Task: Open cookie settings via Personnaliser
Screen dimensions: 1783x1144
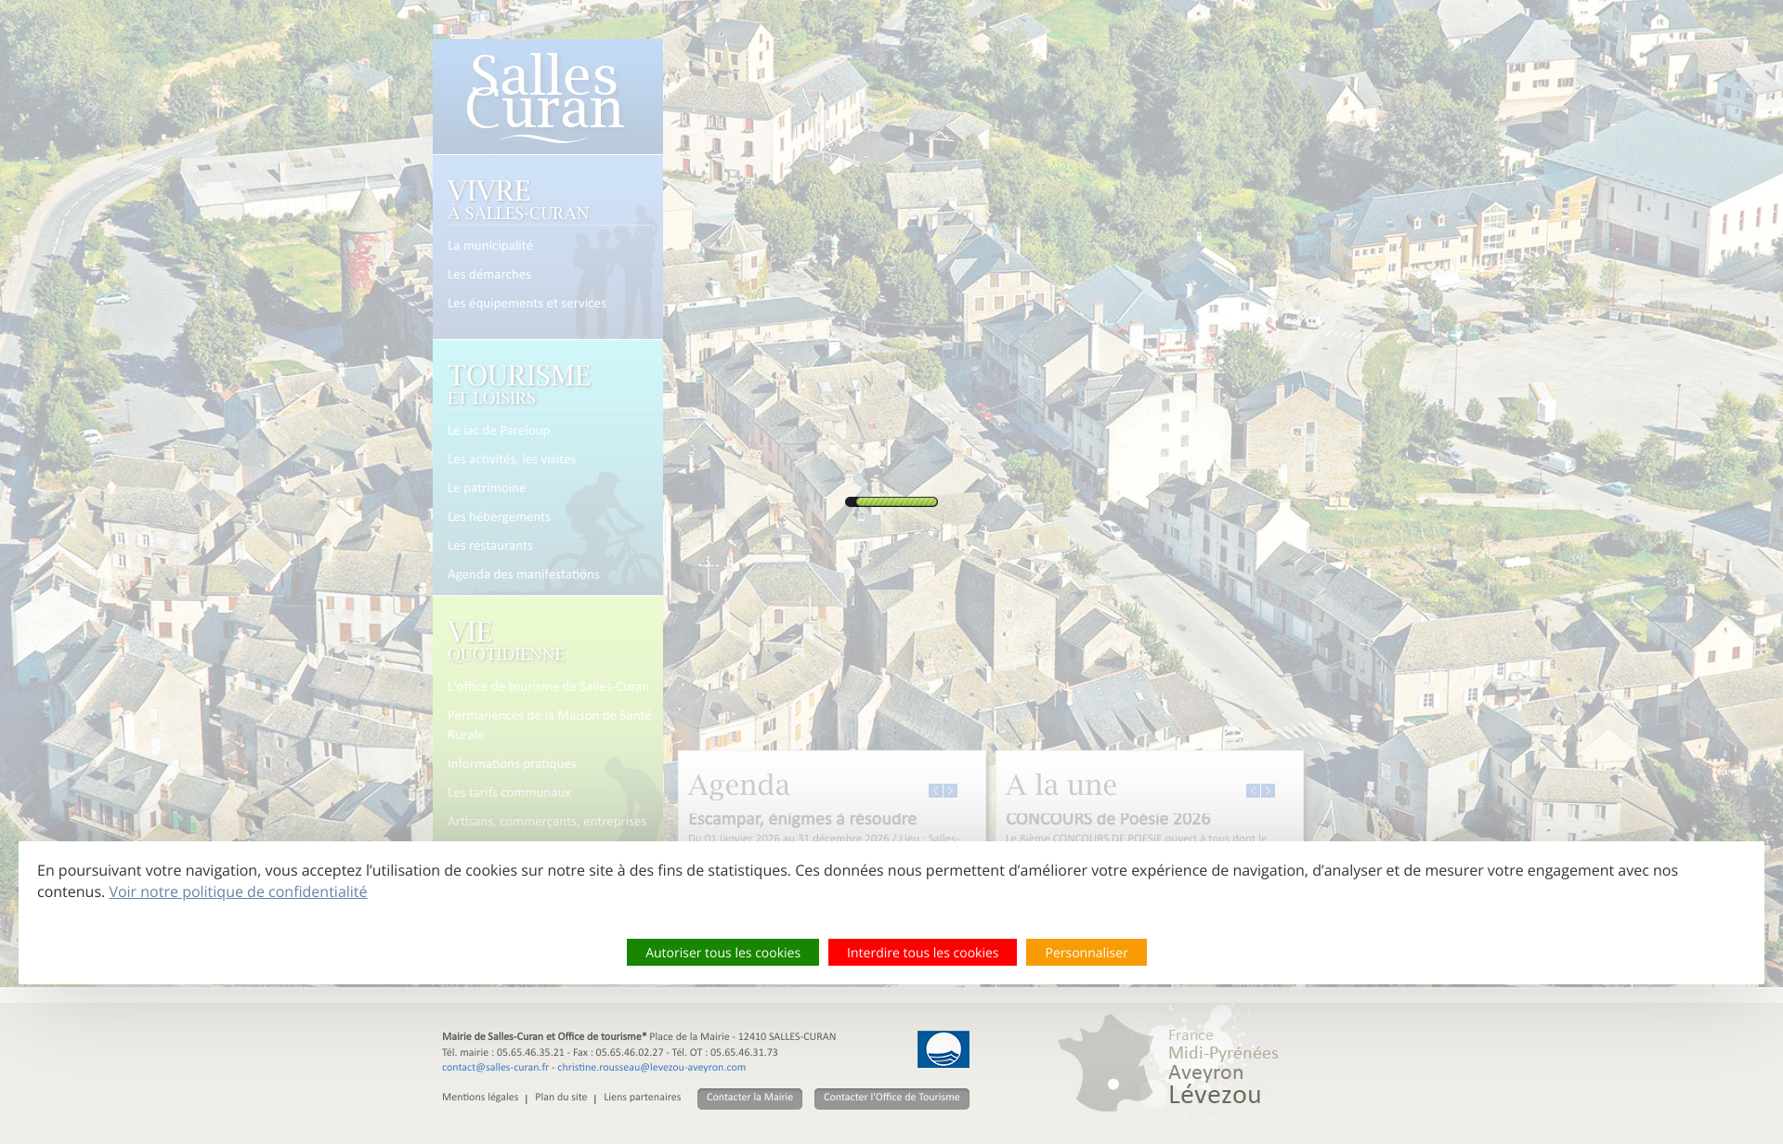Action: 1087,953
